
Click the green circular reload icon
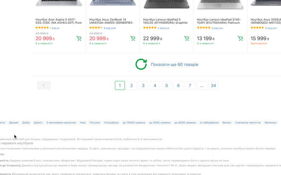141,65
